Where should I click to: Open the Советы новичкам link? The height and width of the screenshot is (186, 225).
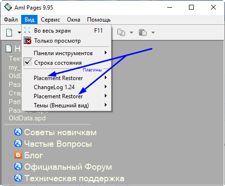[60, 132]
